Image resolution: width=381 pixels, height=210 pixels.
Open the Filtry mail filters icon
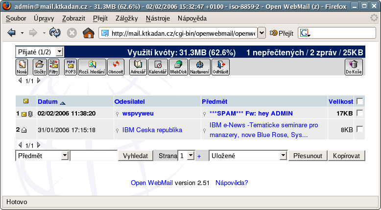[53, 67]
